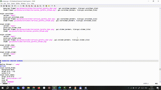Screen dimensions: 161x90
Task: Open the File menu
Action: point(2,3)
